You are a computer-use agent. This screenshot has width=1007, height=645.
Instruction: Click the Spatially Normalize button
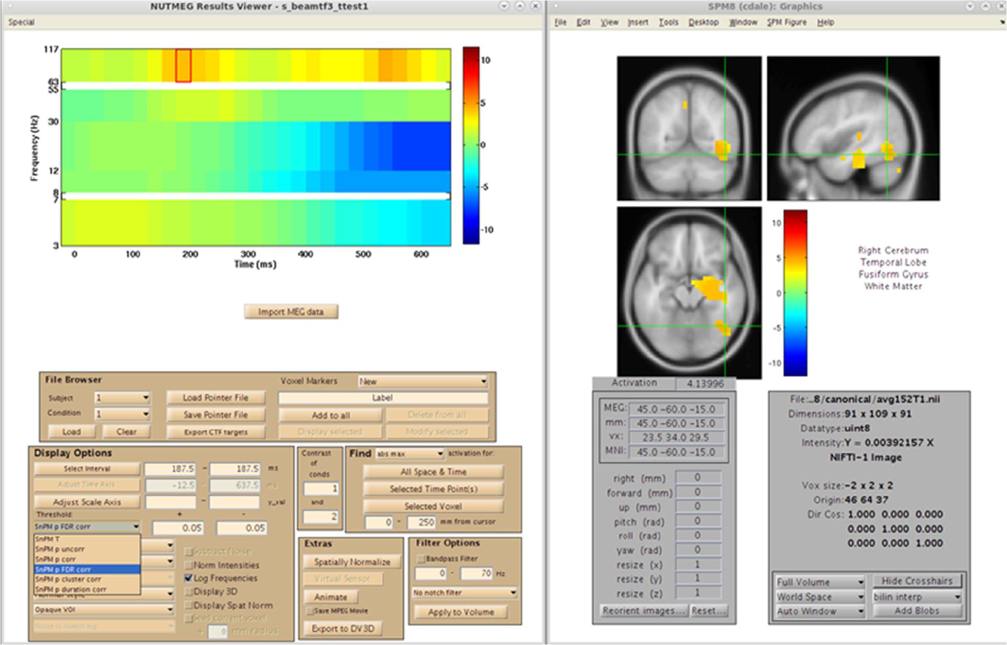click(x=352, y=562)
